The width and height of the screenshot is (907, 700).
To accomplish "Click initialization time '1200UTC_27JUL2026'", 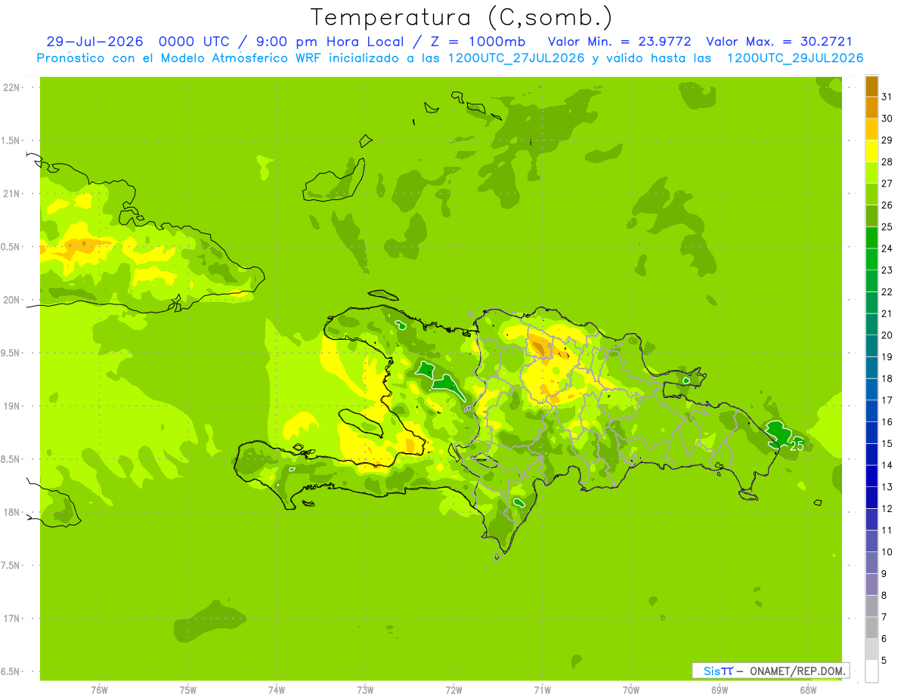I will click(x=516, y=58).
